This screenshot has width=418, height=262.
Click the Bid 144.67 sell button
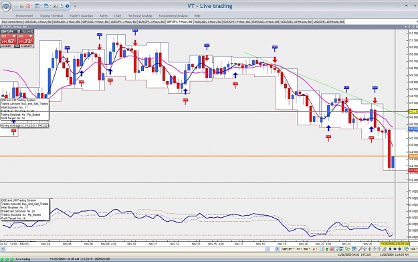(8, 40)
